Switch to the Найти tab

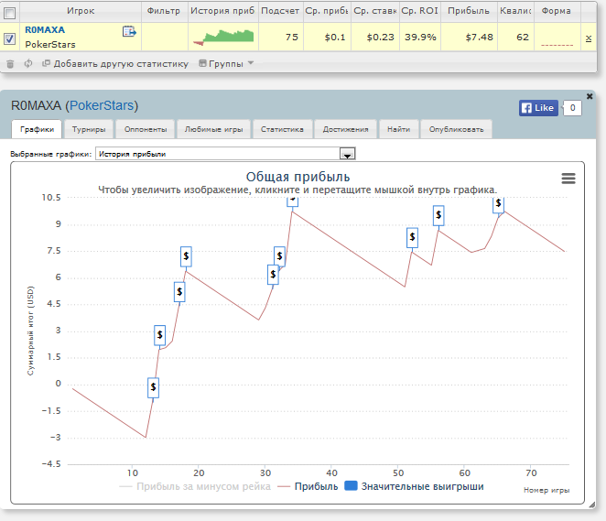(x=398, y=129)
